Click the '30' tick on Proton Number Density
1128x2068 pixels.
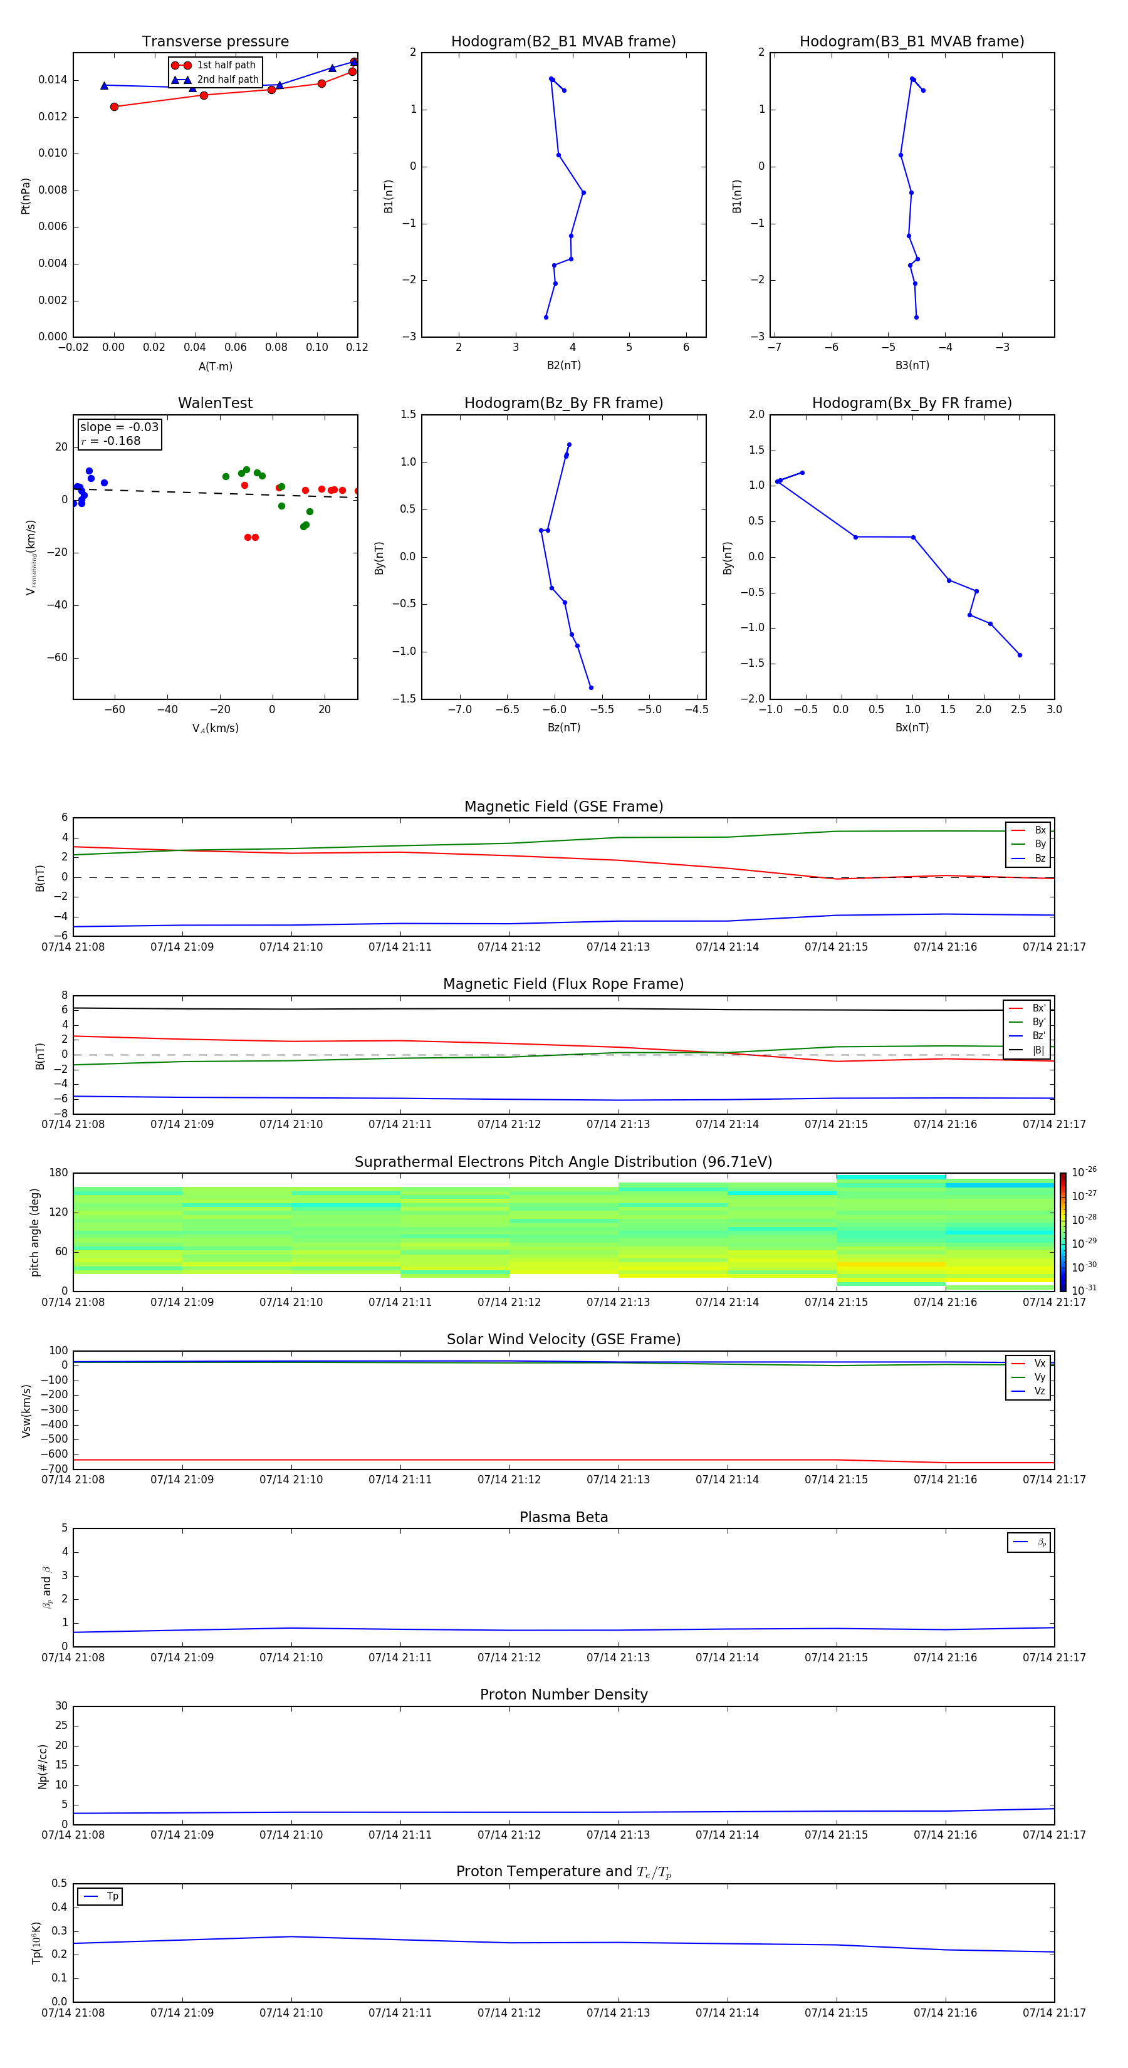pyautogui.click(x=61, y=1706)
